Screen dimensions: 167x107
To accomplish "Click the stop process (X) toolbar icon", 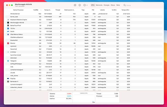I will click(x=75, y=5).
